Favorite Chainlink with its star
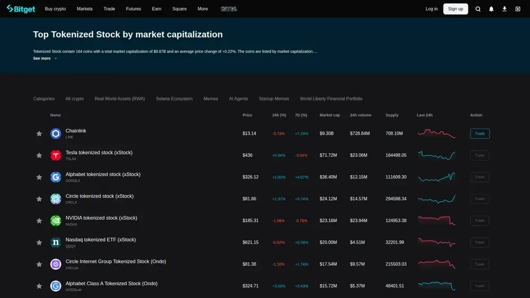 coord(39,133)
